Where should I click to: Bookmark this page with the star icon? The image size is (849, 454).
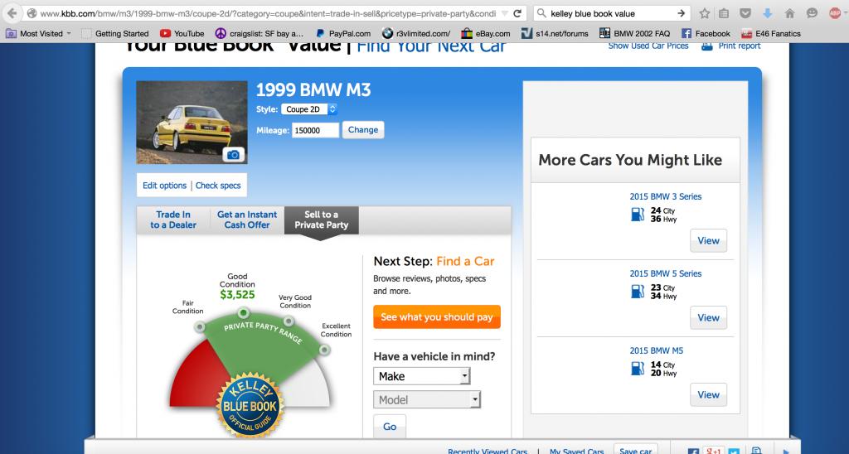click(x=705, y=13)
